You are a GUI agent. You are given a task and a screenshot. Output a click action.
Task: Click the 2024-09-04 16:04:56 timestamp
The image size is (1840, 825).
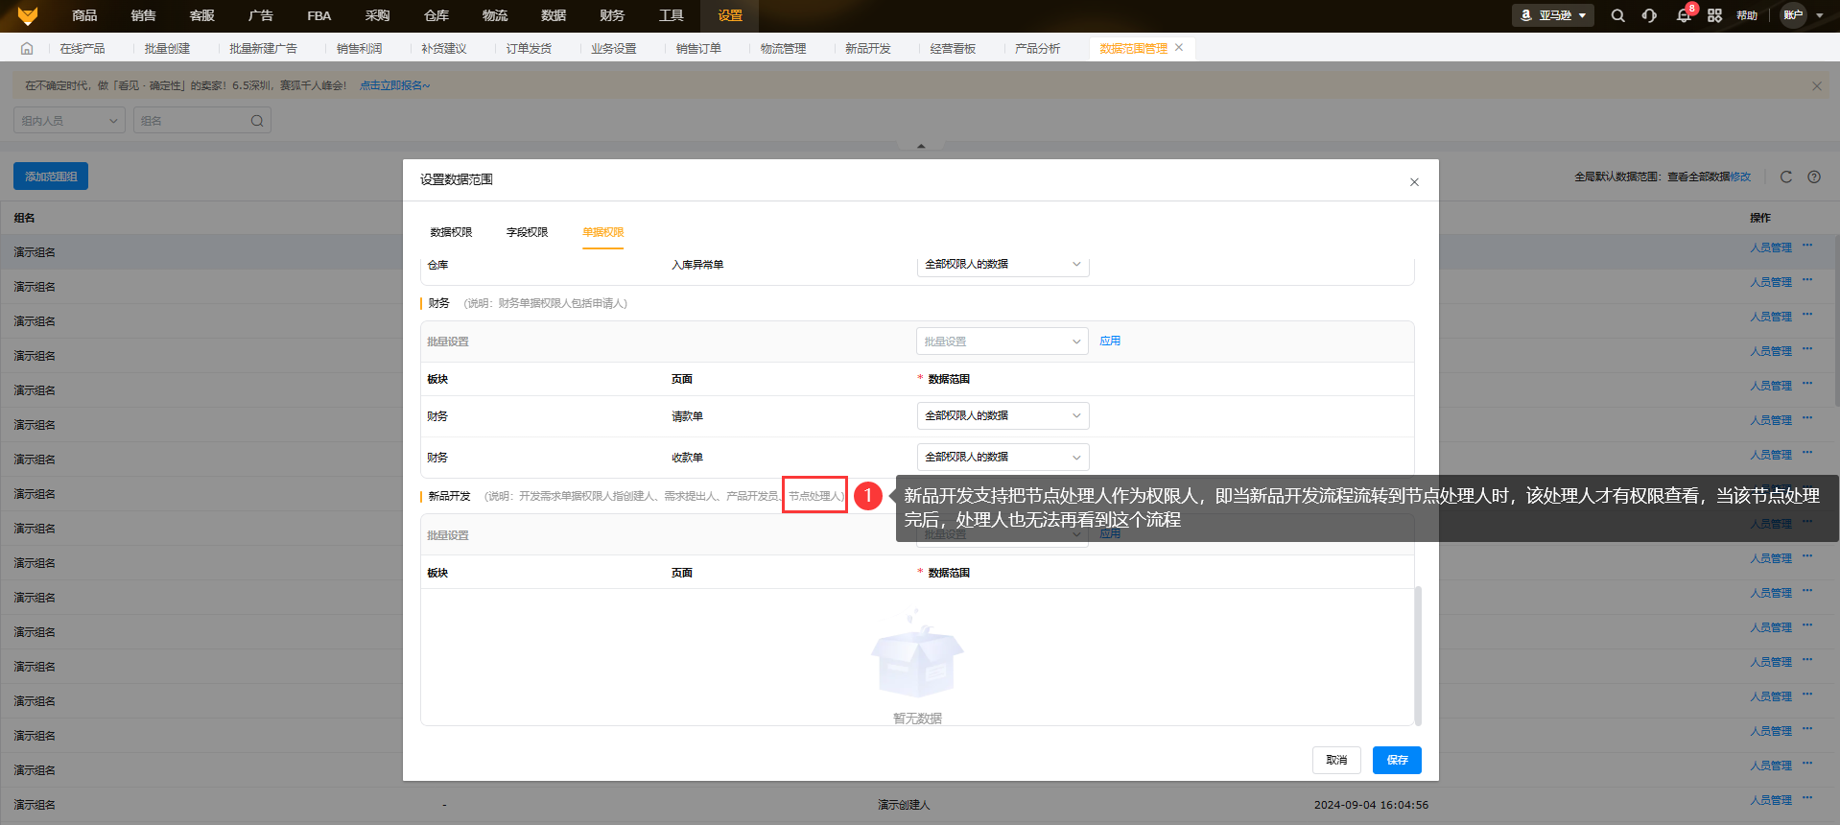point(1371,805)
